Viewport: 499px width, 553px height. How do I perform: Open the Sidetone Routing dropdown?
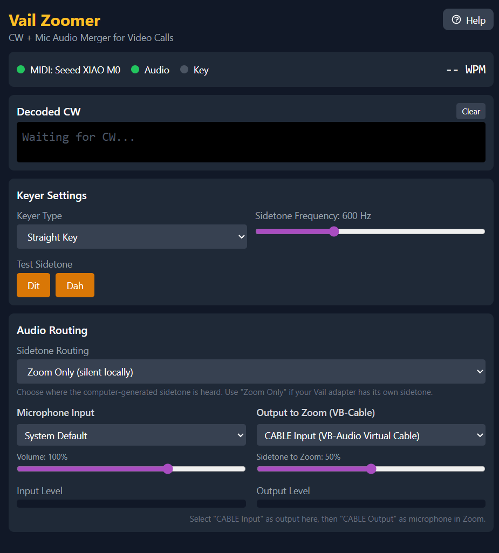[x=251, y=371]
